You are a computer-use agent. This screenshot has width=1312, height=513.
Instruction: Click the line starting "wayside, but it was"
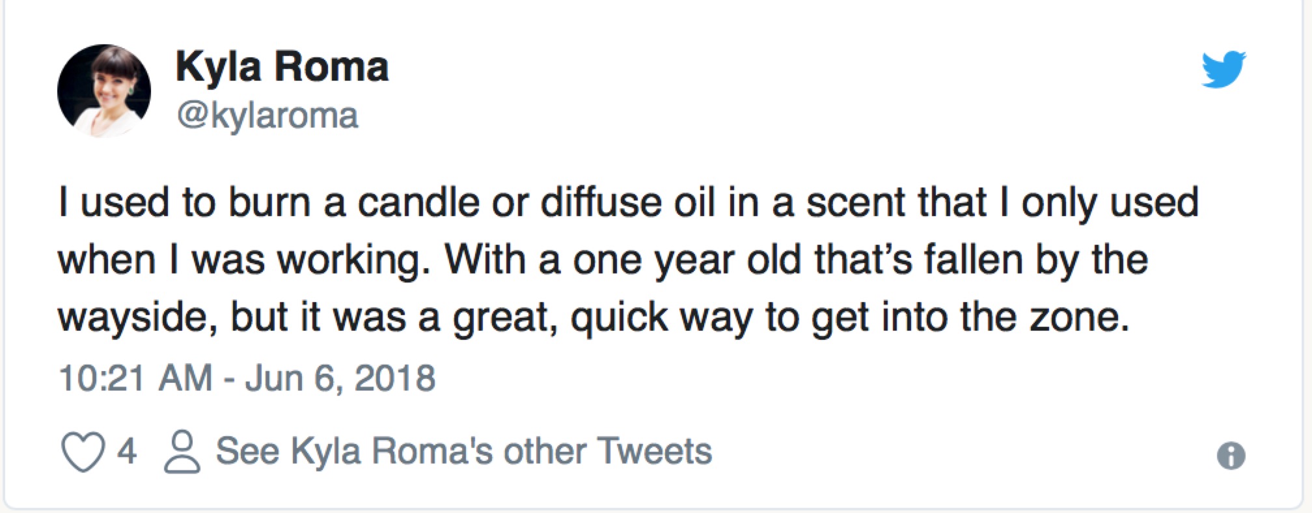(x=592, y=317)
